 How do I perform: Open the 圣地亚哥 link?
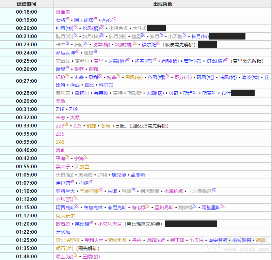[89, 191]
